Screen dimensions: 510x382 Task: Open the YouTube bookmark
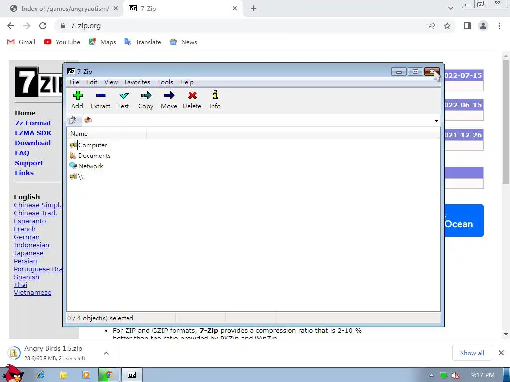pyautogui.click(x=62, y=42)
